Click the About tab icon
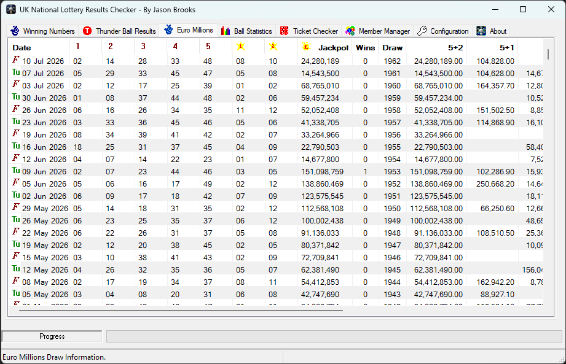566x364 pixels. coord(481,31)
